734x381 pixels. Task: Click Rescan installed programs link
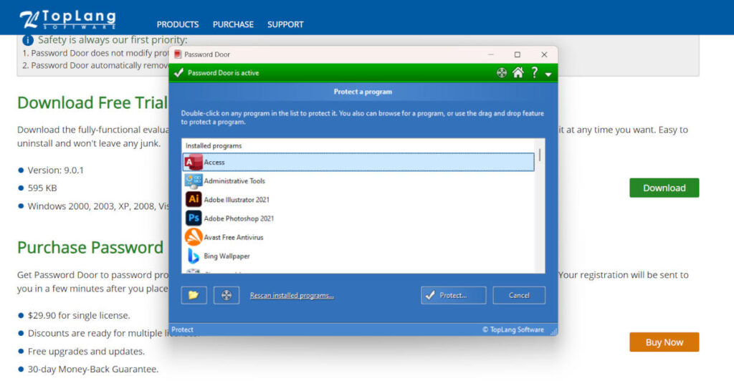pos(292,296)
